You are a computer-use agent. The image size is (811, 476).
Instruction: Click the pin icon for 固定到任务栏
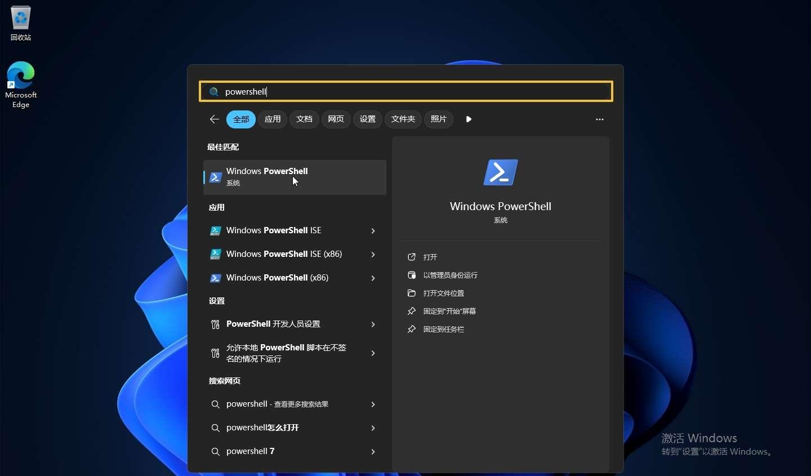click(x=412, y=329)
